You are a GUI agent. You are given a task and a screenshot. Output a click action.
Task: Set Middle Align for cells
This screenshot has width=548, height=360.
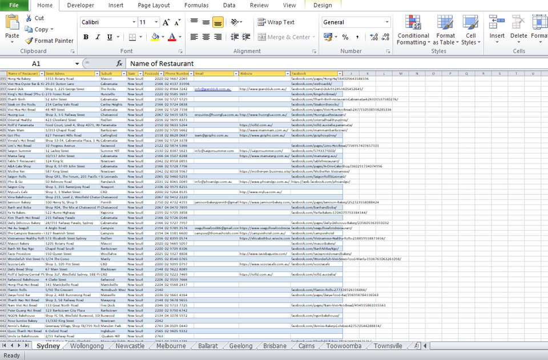tap(206, 22)
